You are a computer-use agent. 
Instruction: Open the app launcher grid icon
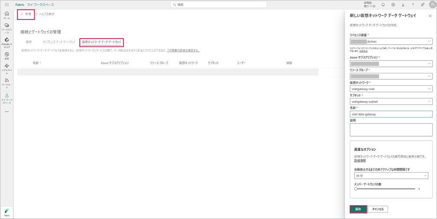[x=7, y=5]
